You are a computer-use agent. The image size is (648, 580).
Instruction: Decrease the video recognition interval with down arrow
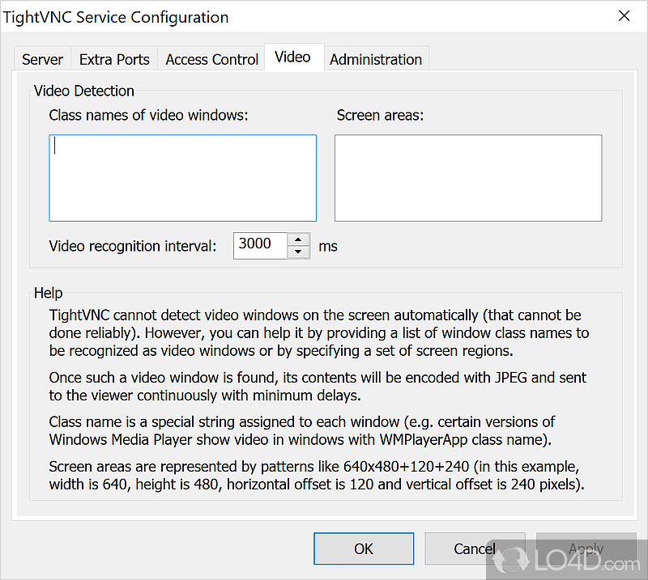[x=299, y=252]
